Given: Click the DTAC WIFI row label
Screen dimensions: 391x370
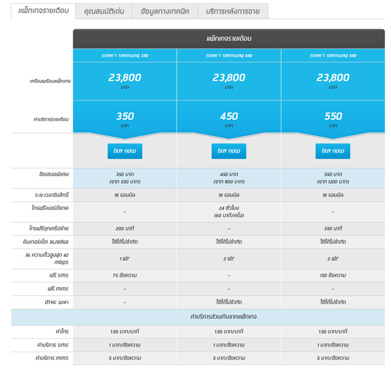Looking at the screenshot, I should pos(56,302).
